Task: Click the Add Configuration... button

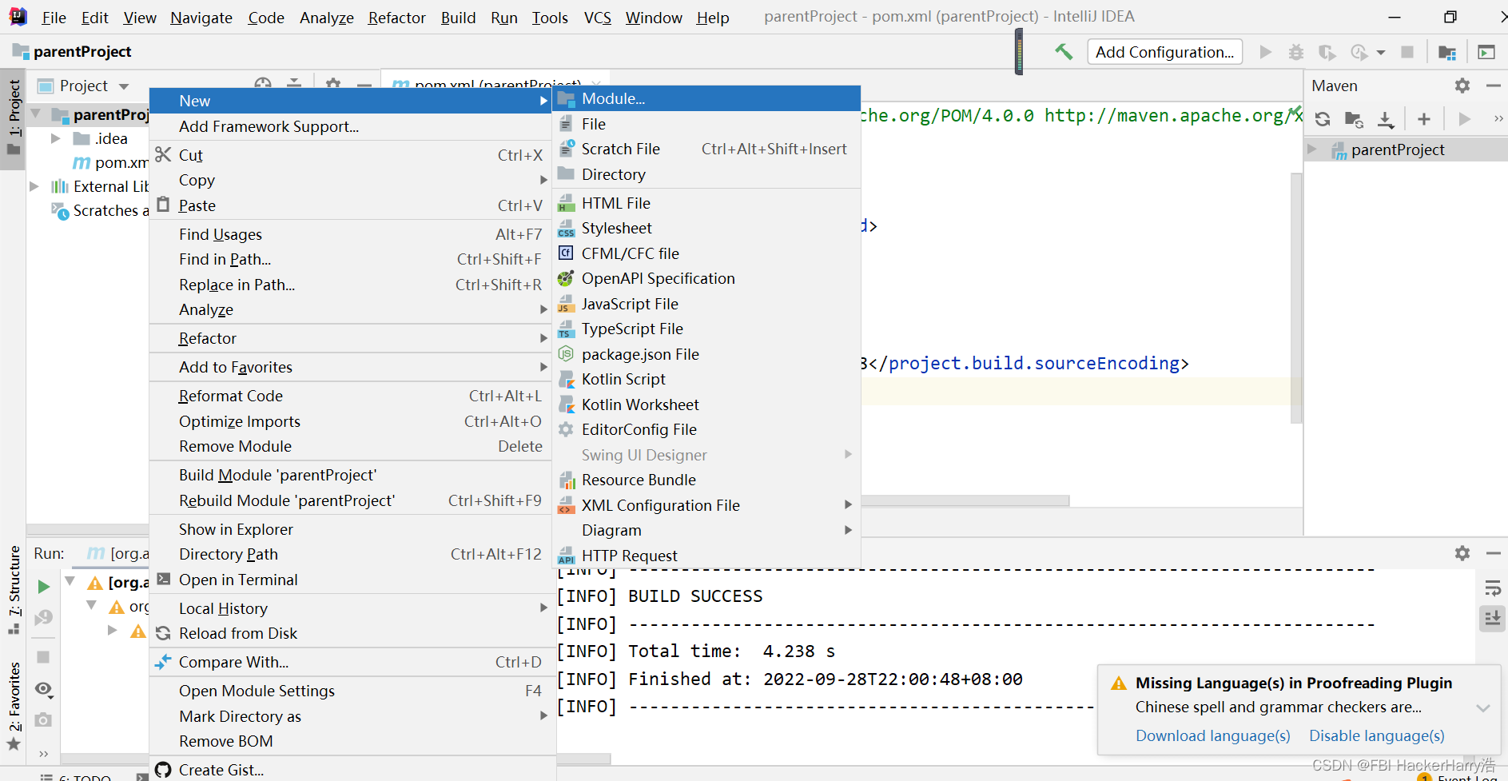Action: (1164, 52)
